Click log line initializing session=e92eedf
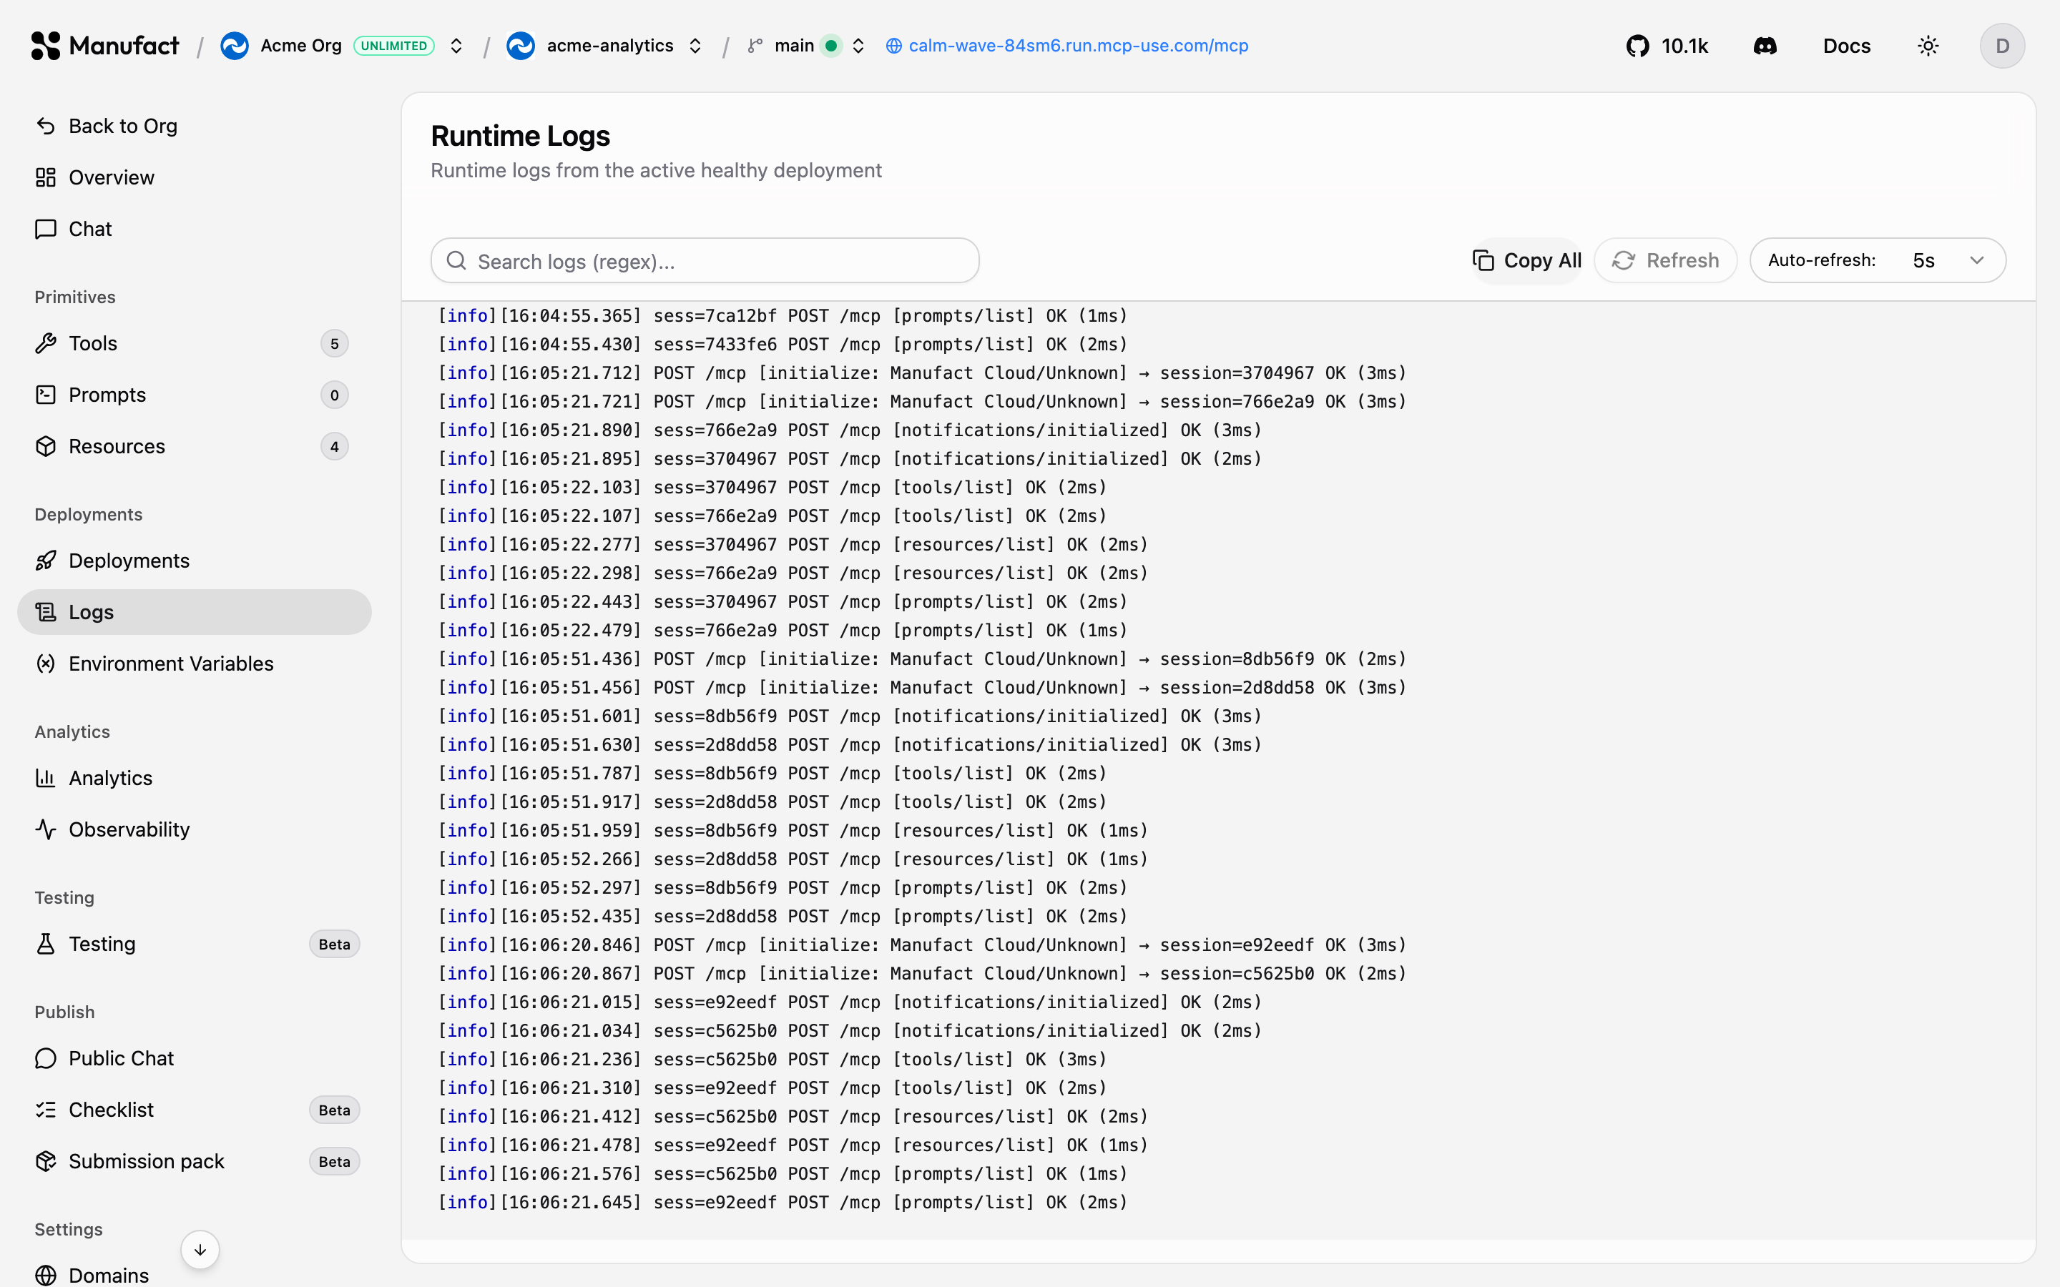 click(x=922, y=945)
